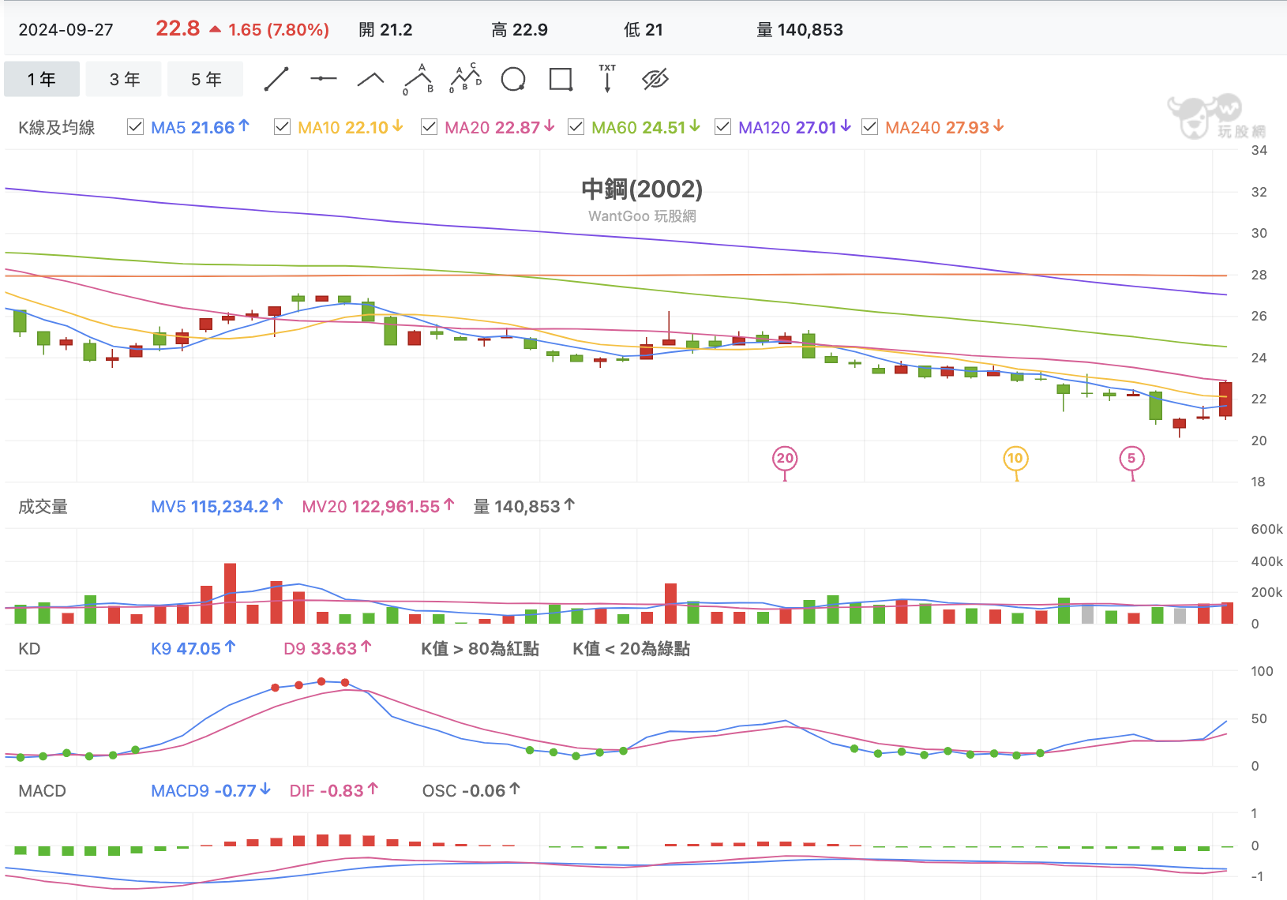
Task: Click the K值 > 80為紅點 legend text
Action: pyautogui.click(x=480, y=648)
